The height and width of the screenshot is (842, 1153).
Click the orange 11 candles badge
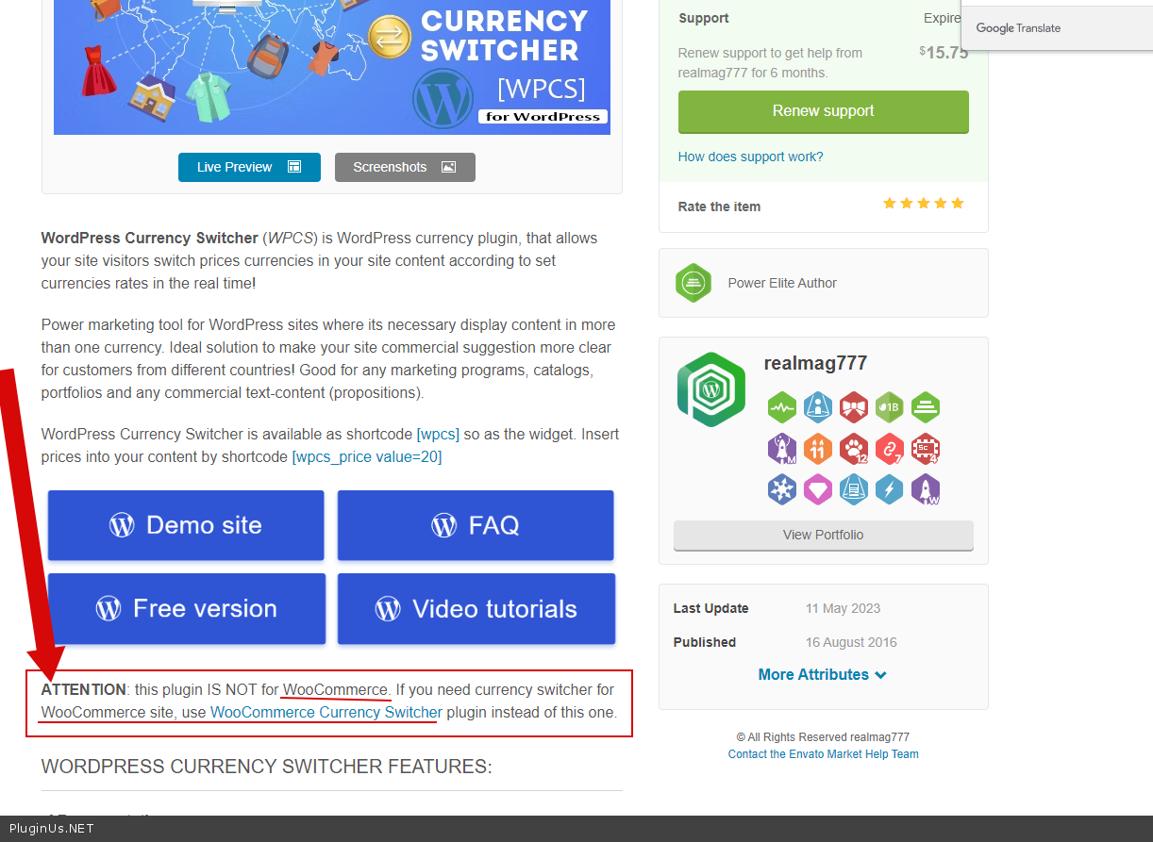click(x=817, y=449)
